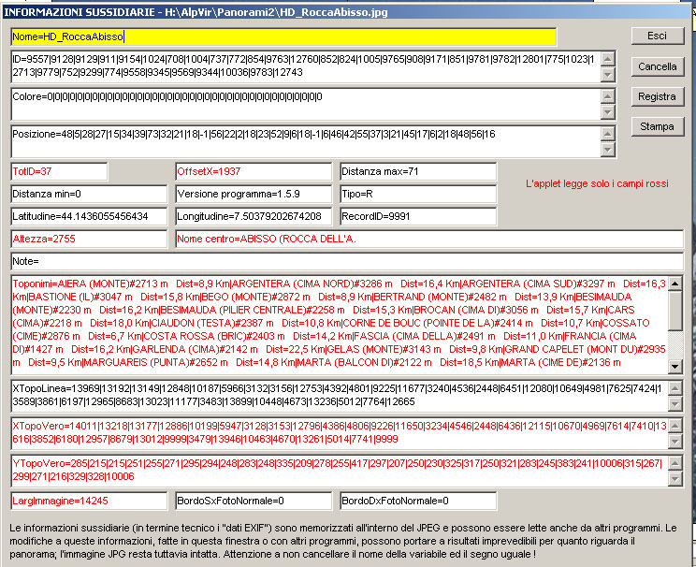Click the INFORMAZIONI SUSSIDIARIE title bar
Image resolution: width=696 pixels, height=567 pixels.
[346, 12]
